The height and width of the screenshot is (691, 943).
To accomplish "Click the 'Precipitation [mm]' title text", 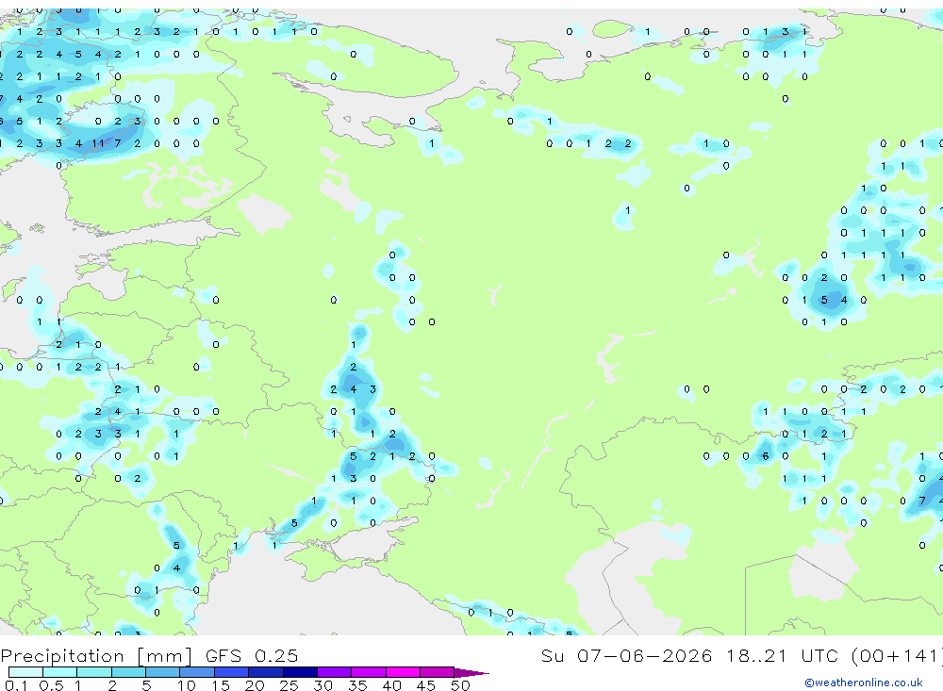I will pyautogui.click(x=96, y=656).
